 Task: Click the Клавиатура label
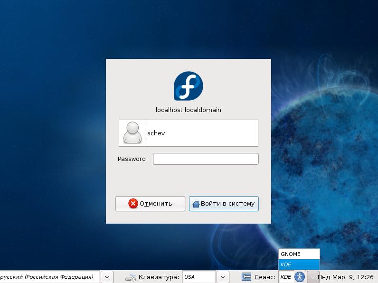(159, 277)
